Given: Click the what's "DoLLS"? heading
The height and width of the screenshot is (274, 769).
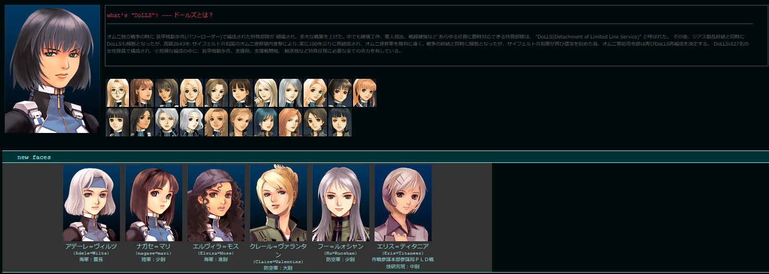Looking at the screenshot, I should pyautogui.click(x=160, y=15).
